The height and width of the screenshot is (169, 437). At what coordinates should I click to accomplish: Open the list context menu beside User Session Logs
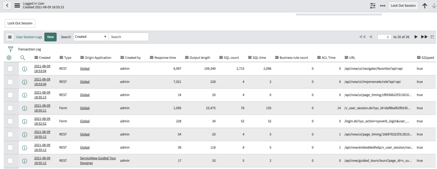click(10, 37)
